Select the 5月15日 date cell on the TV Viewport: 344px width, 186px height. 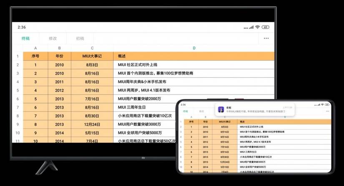[x=92, y=133]
